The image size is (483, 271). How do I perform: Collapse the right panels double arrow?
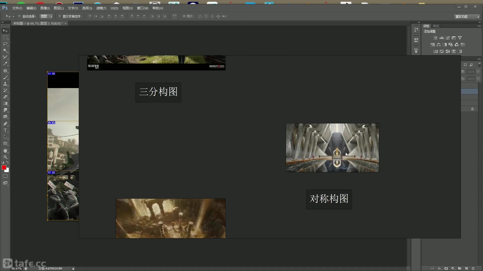479,22
